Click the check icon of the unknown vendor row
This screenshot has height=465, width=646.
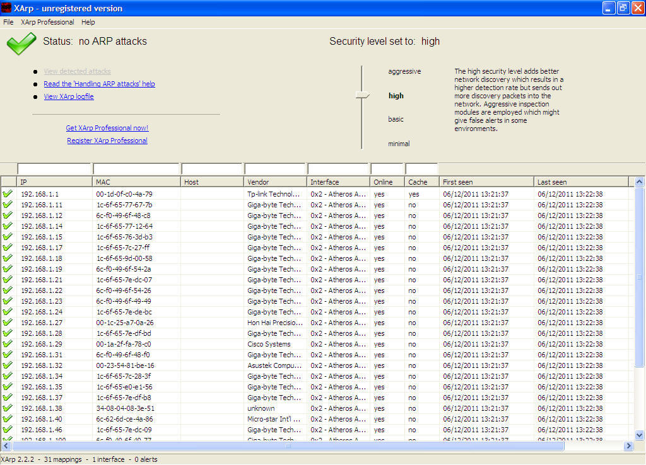(8, 408)
